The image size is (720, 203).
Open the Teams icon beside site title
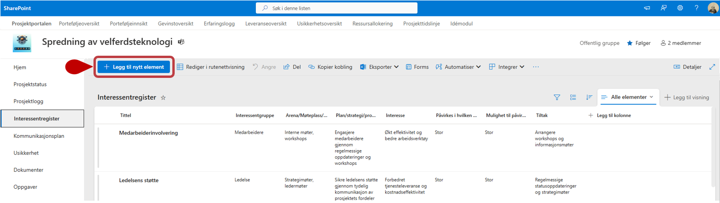click(x=181, y=42)
